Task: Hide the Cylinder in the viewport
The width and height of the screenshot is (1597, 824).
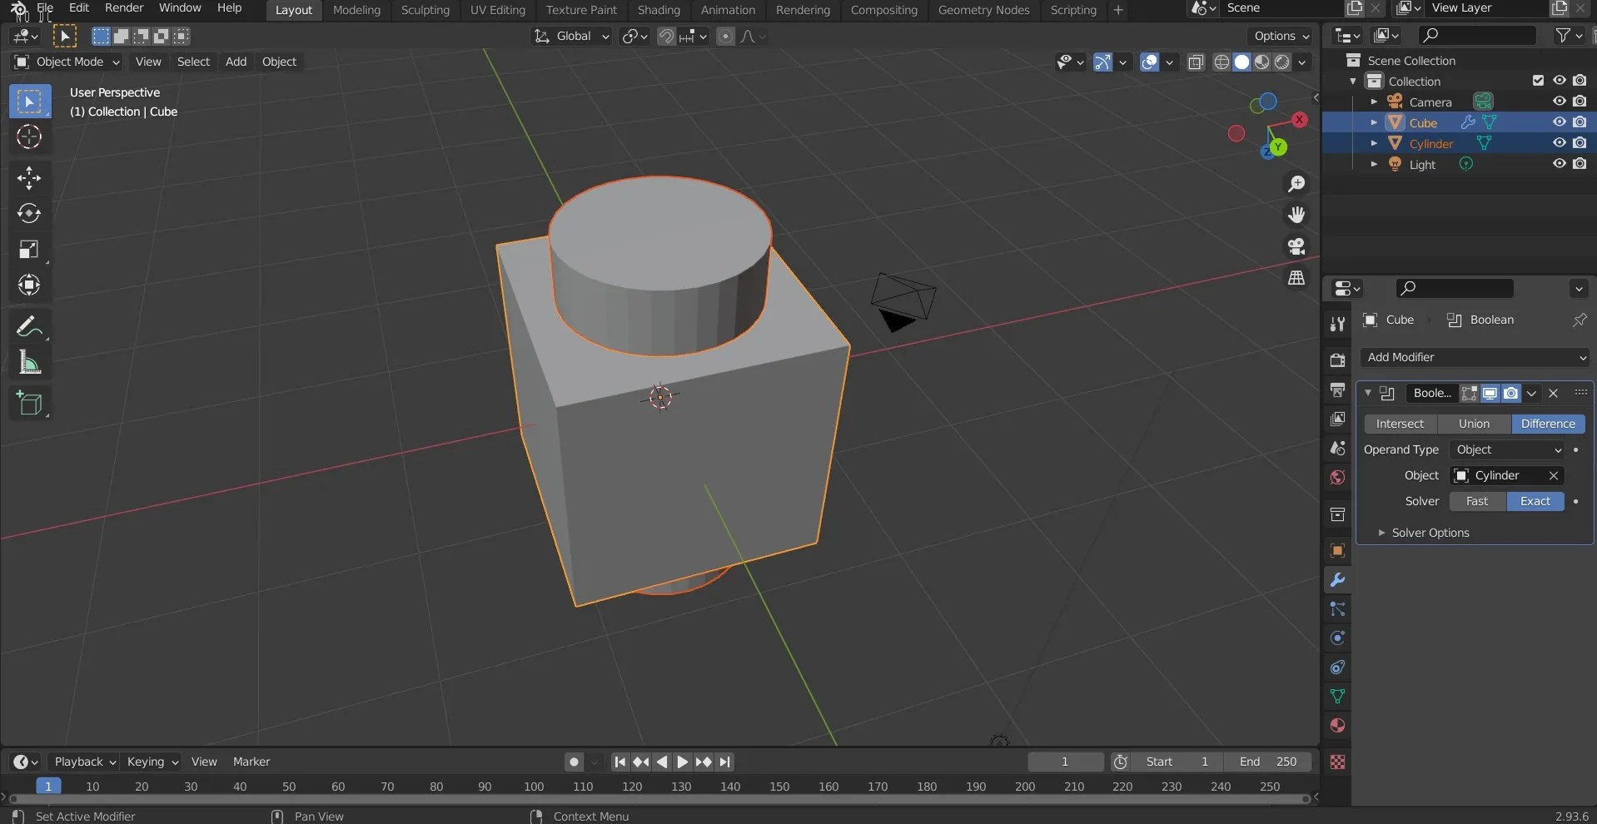Action: tap(1559, 142)
